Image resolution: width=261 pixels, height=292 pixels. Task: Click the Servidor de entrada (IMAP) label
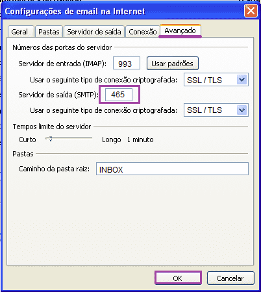pos(62,64)
